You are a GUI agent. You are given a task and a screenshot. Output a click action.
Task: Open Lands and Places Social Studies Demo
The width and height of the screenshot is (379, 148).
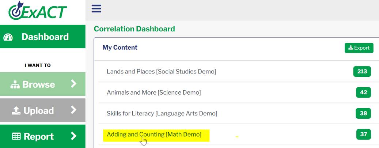click(x=162, y=72)
